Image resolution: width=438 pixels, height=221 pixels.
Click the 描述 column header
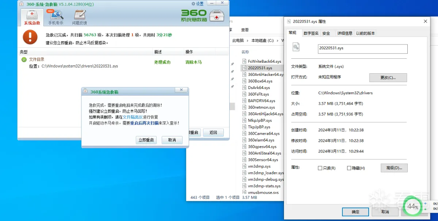158,52
